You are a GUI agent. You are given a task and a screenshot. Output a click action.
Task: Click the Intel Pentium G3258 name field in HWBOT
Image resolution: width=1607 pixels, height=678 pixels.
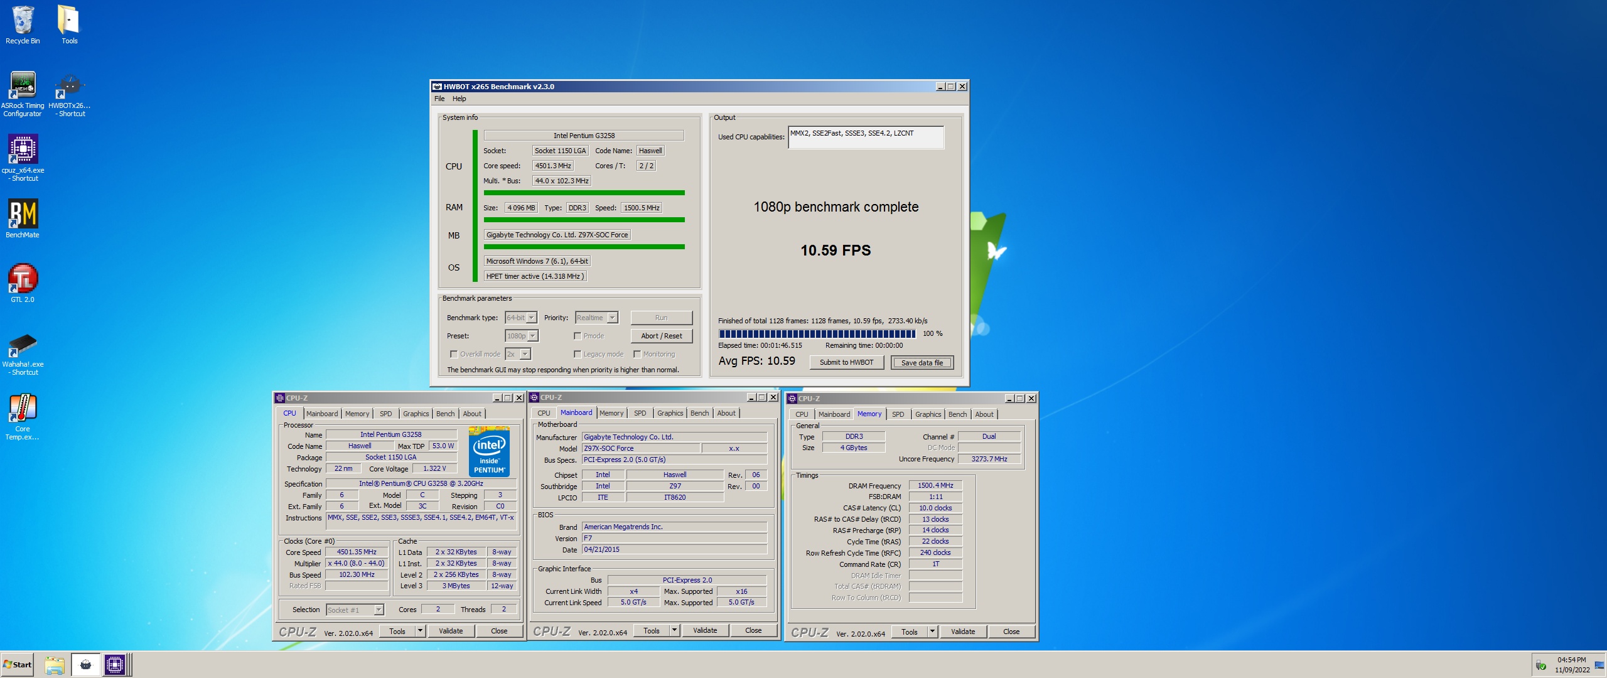point(584,136)
